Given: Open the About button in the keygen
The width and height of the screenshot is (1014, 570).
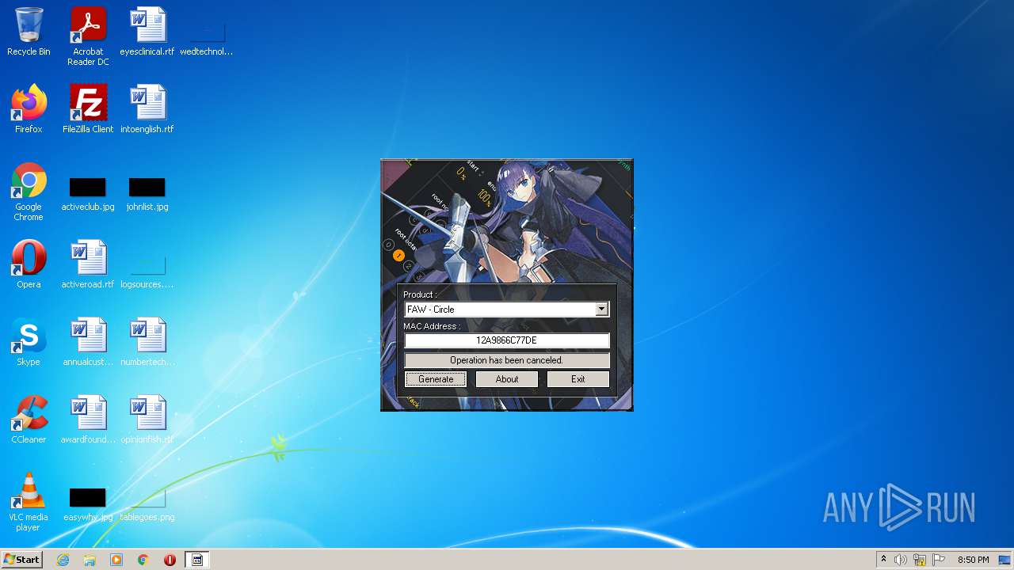Looking at the screenshot, I should pos(507,379).
